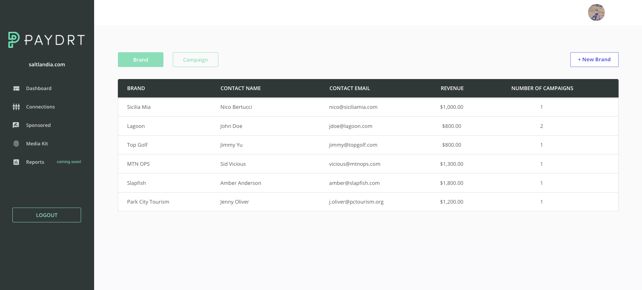
Task: Select the Sicilia Mia brand row
Action: click(x=368, y=107)
